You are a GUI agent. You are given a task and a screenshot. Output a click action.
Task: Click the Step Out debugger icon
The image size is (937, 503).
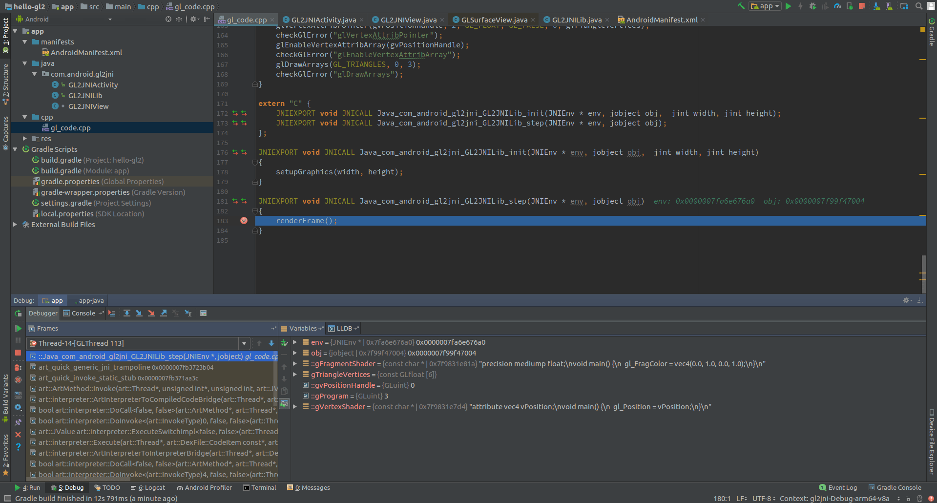164,314
